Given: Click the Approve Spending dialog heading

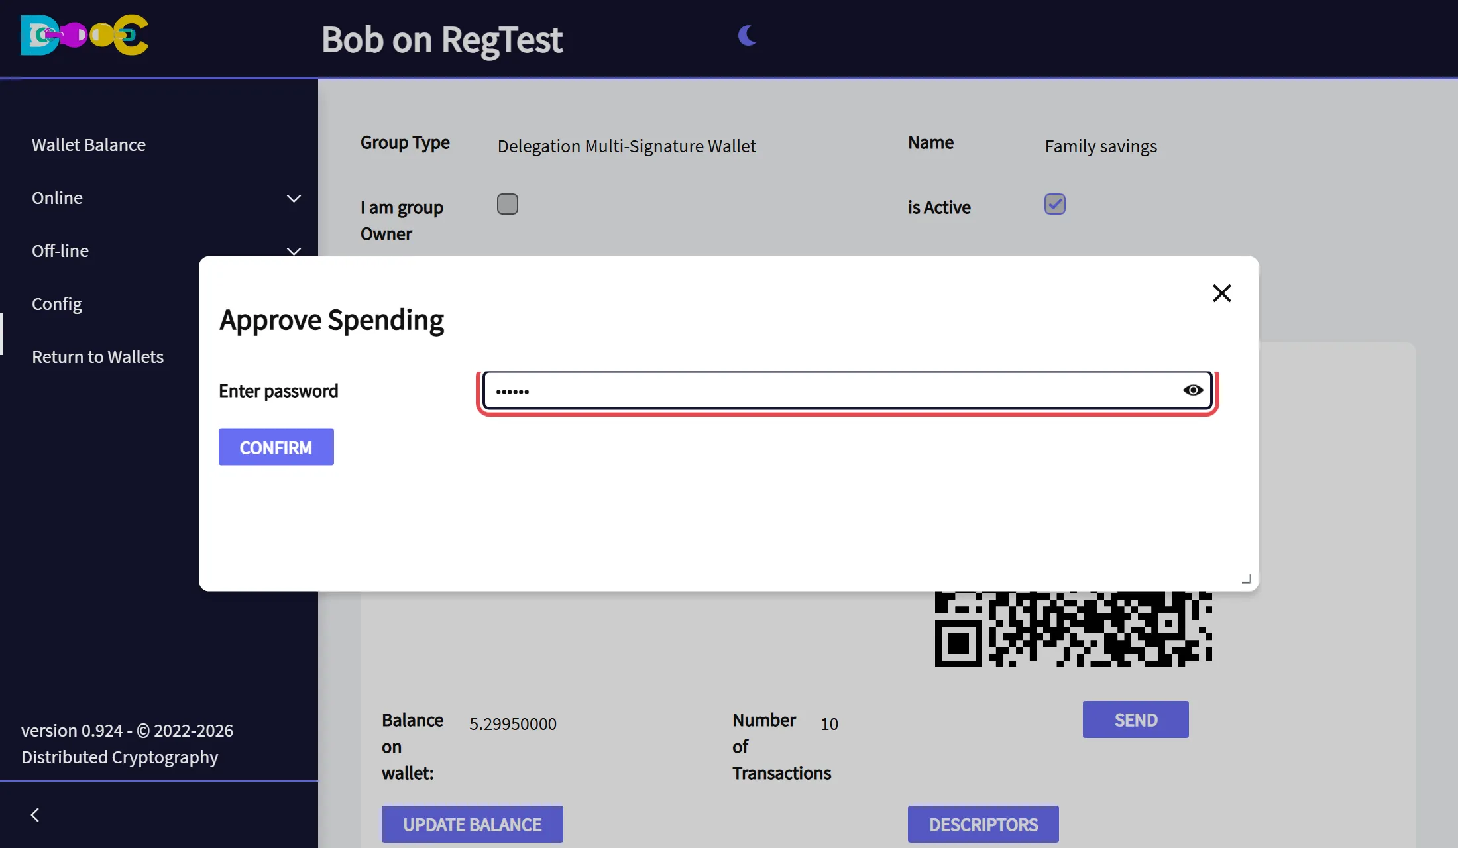Looking at the screenshot, I should (x=331, y=320).
